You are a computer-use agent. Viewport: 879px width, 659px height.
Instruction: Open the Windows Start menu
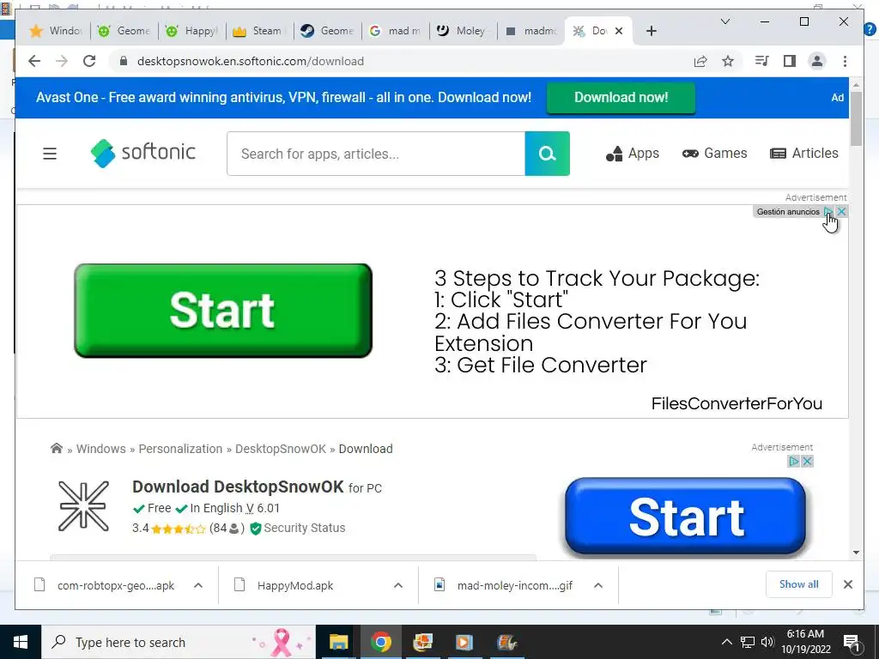click(x=21, y=642)
